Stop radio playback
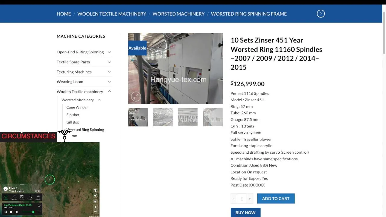This screenshot has height=217, width=386. click(x=11, y=212)
